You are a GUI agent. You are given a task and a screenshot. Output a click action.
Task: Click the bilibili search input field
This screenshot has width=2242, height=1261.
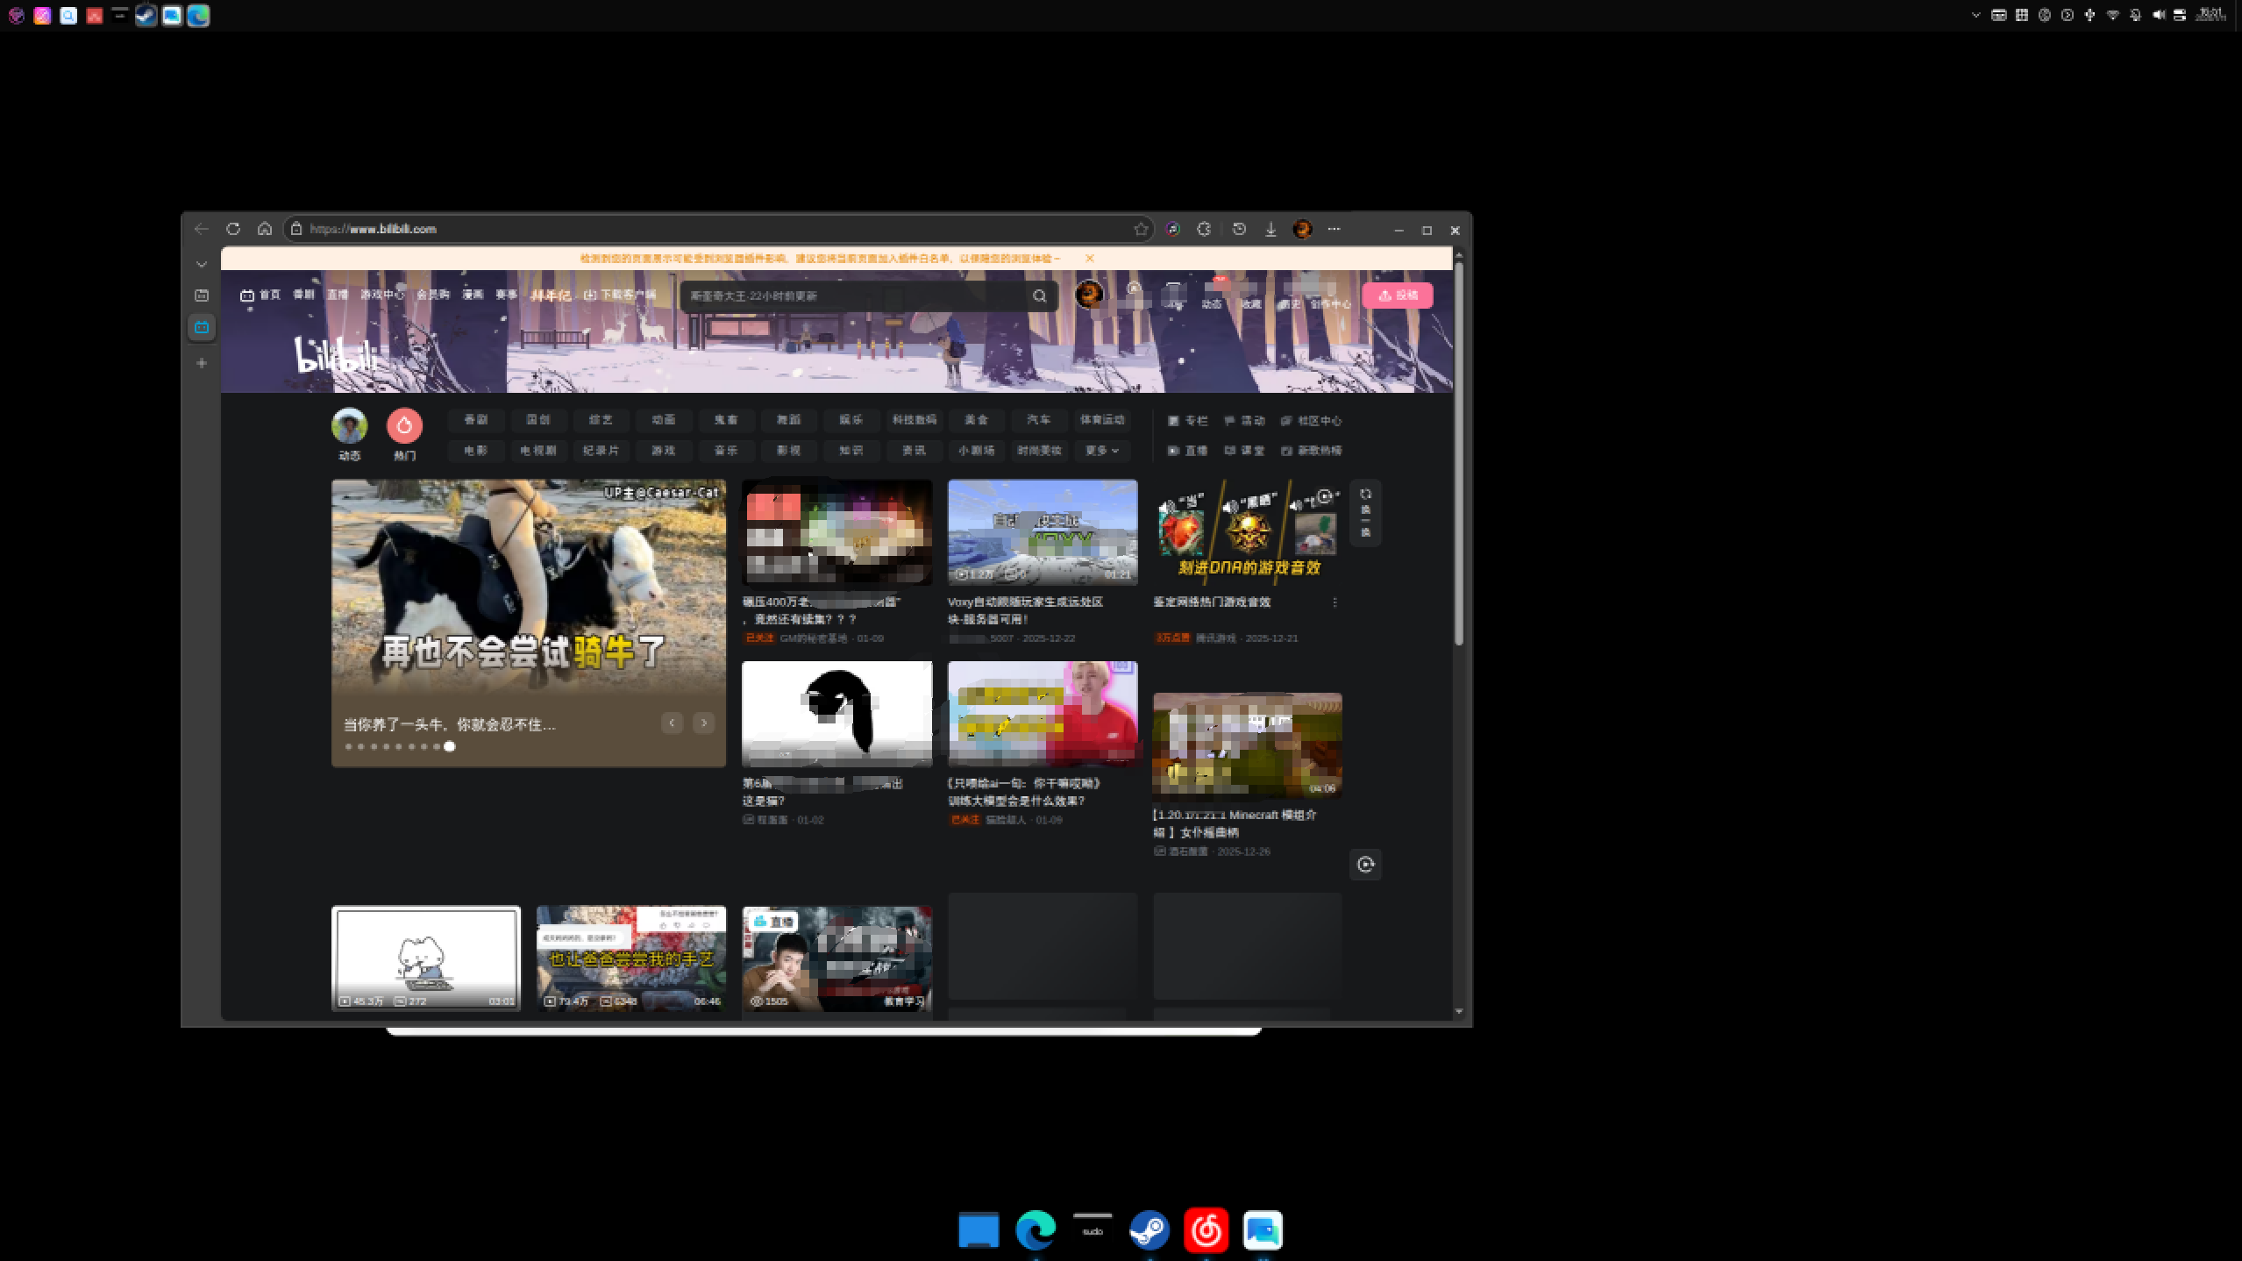coord(855,296)
